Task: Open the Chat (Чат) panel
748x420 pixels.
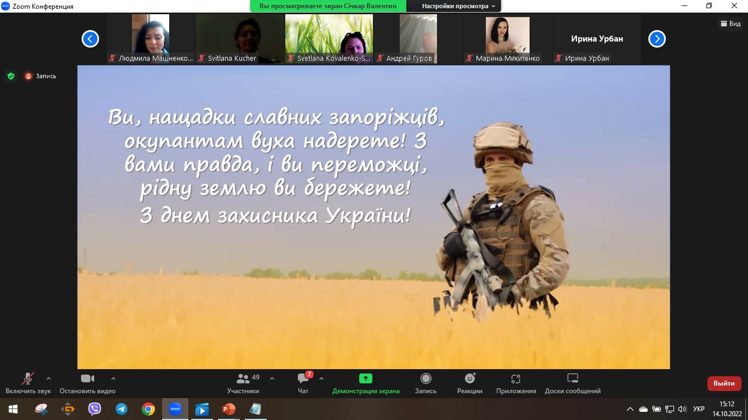Action: pyautogui.click(x=303, y=383)
